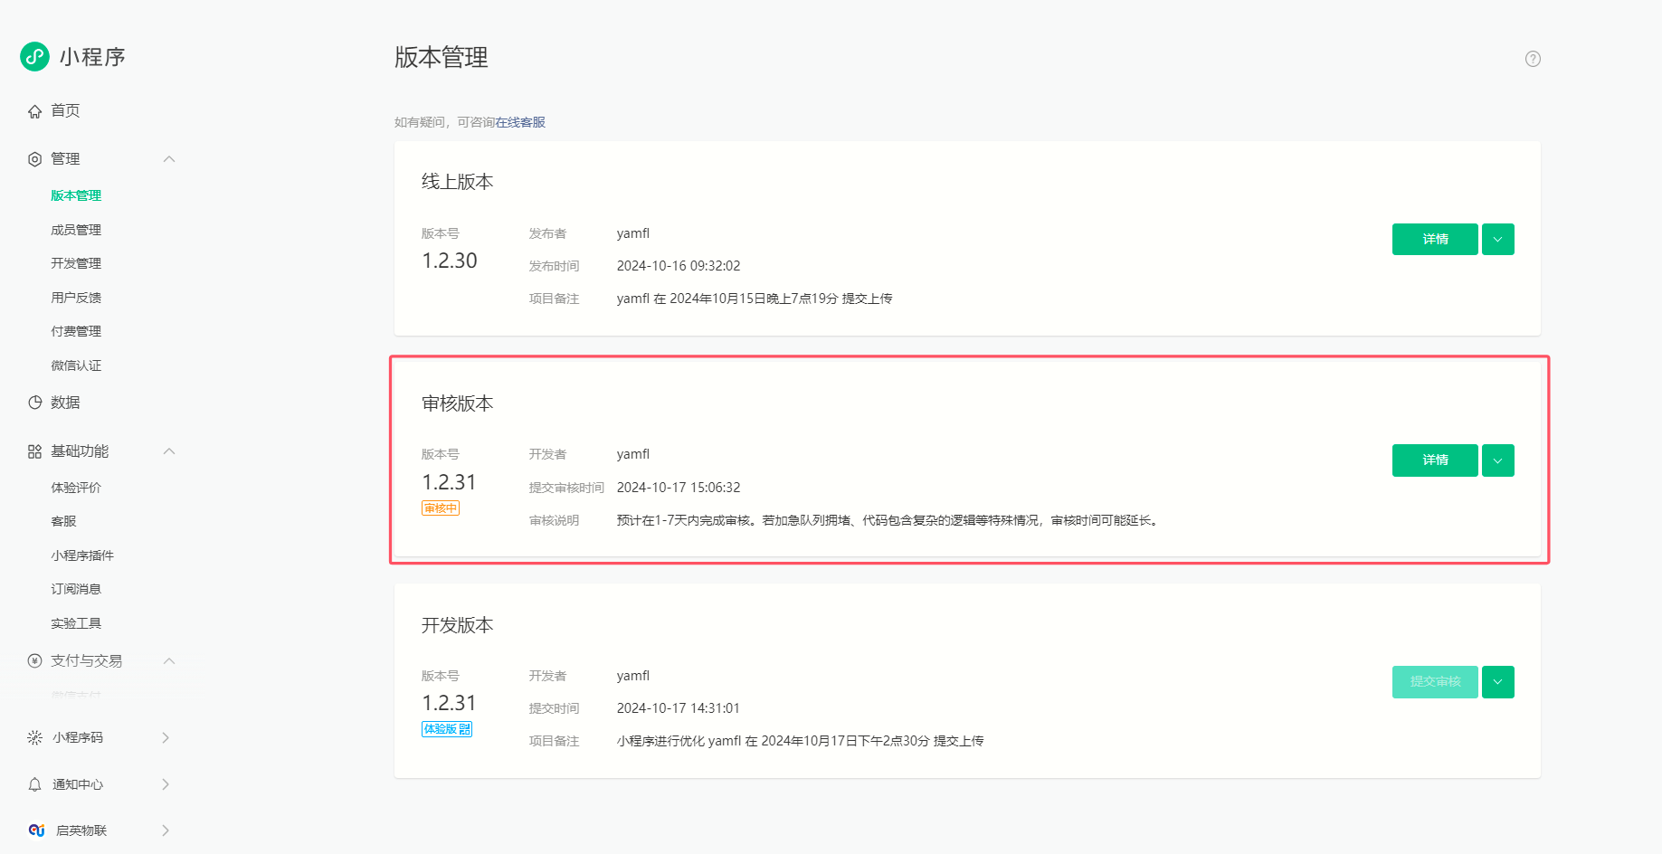Click the 开发版本 heading
Image resolution: width=1662 pixels, height=854 pixels.
click(x=458, y=625)
